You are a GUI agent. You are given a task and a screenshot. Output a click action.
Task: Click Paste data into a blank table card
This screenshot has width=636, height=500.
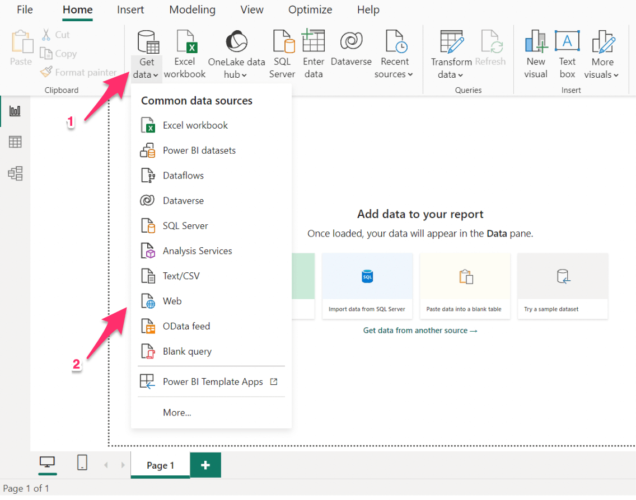tap(465, 286)
